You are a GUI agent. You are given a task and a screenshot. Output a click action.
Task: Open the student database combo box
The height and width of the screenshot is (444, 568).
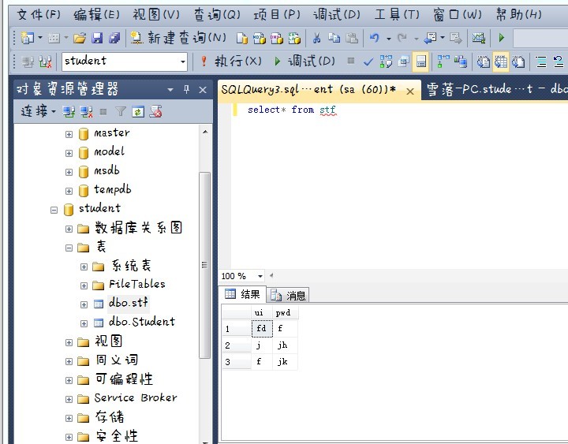pyautogui.click(x=125, y=62)
